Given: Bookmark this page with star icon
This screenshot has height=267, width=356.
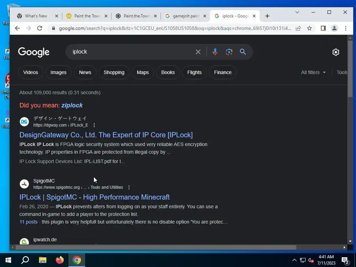Looking at the screenshot, I should tap(309, 29).
